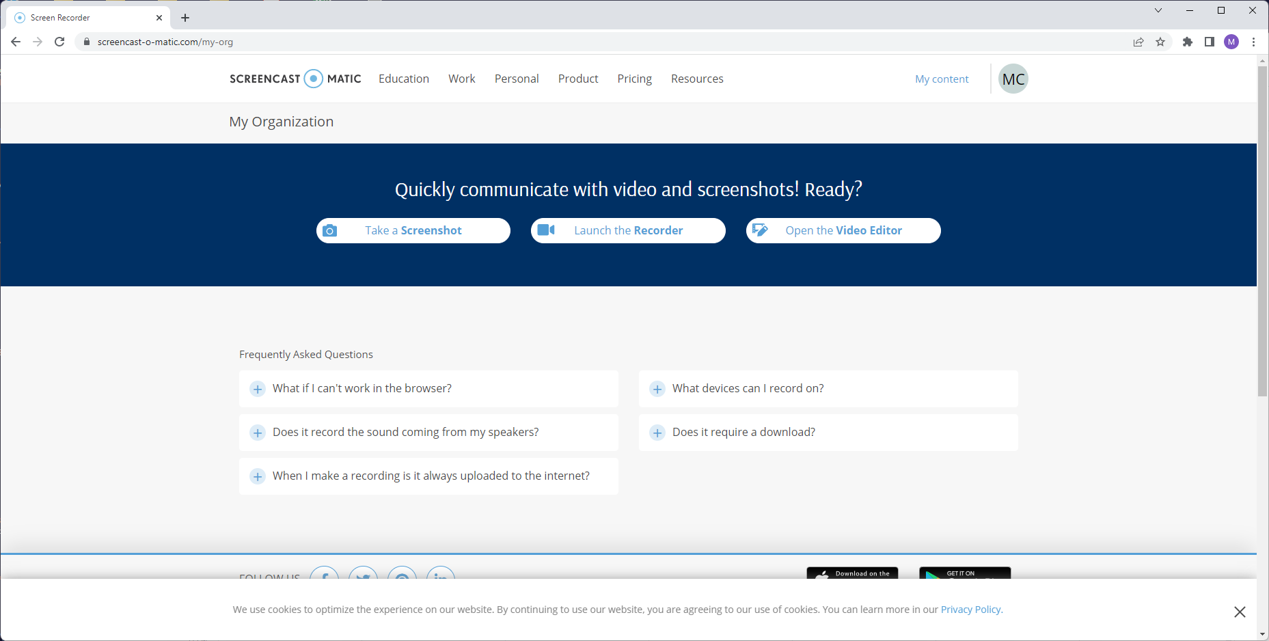Click the page vertical scrollbar thumb
Viewport: 1269px width, 641px height.
tap(1263, 231)
